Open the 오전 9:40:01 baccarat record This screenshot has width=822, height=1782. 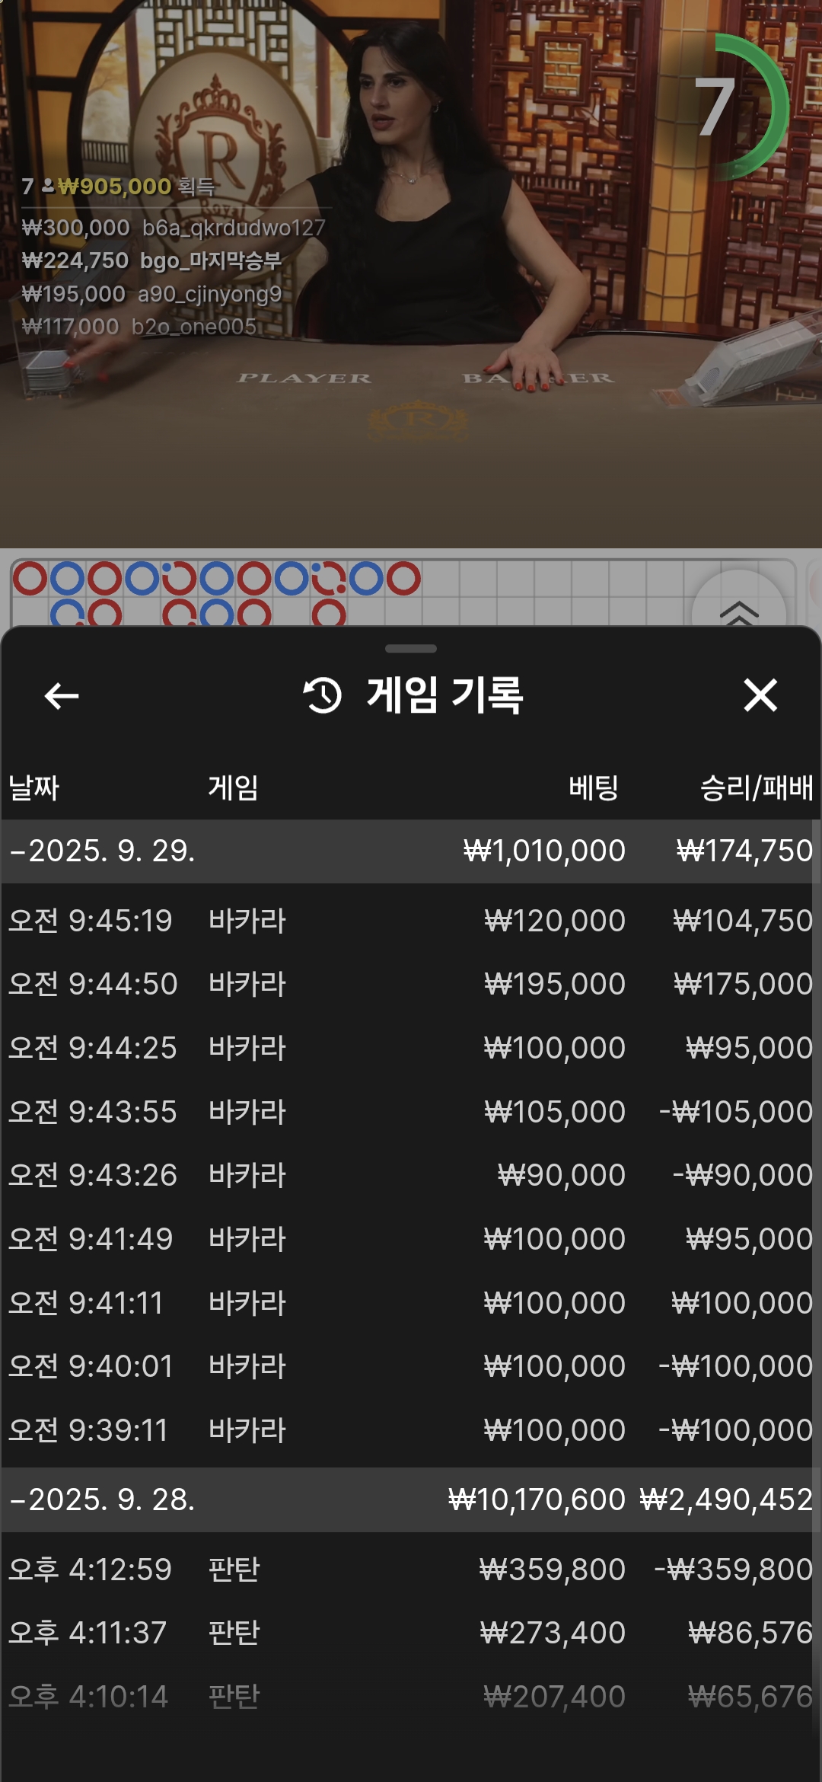point(411,1366)
